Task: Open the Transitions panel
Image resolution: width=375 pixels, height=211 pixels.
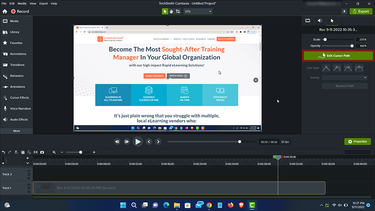Action: (x=17, y=65)
